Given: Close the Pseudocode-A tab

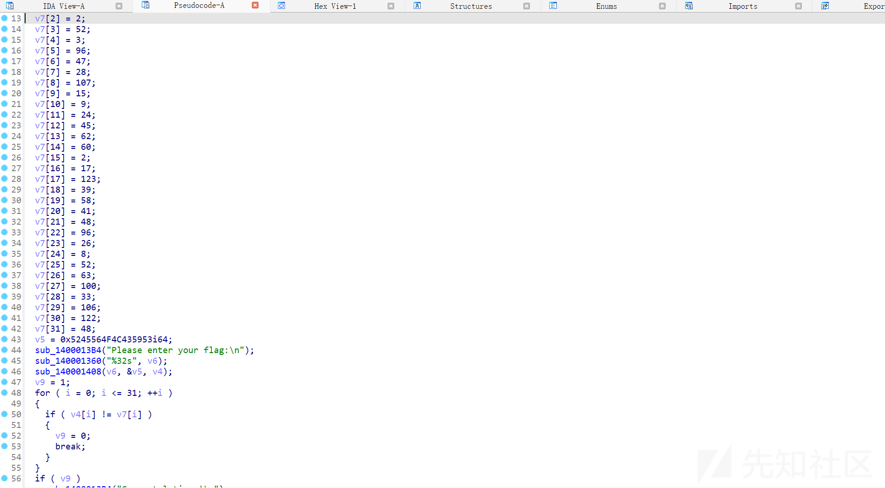Looking at the screenshot, I should 255,5.
